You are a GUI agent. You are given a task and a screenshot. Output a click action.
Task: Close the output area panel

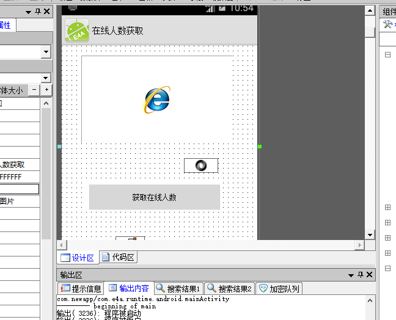[369, 275]
